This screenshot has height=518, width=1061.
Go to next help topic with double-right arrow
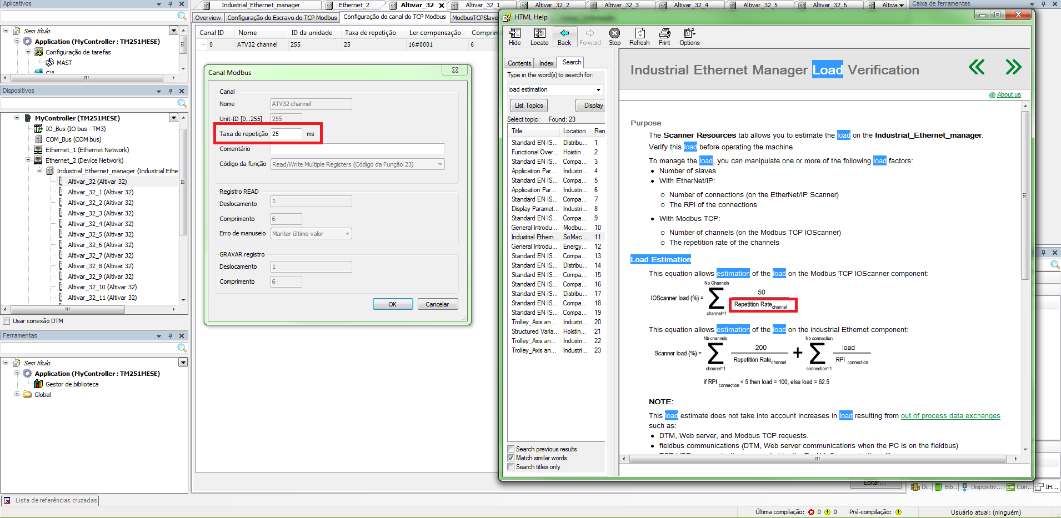tap(1013, 67)
